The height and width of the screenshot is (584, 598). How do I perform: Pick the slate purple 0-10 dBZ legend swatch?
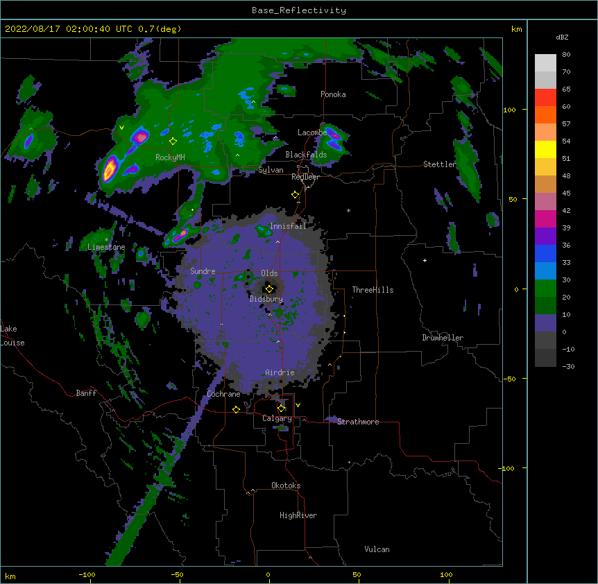tap(545, 323)
